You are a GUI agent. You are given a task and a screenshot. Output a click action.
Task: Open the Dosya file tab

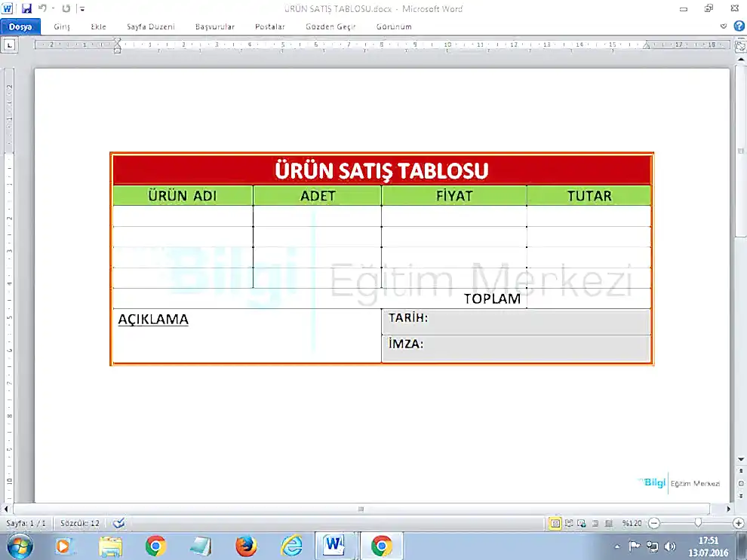click(20, 26)
